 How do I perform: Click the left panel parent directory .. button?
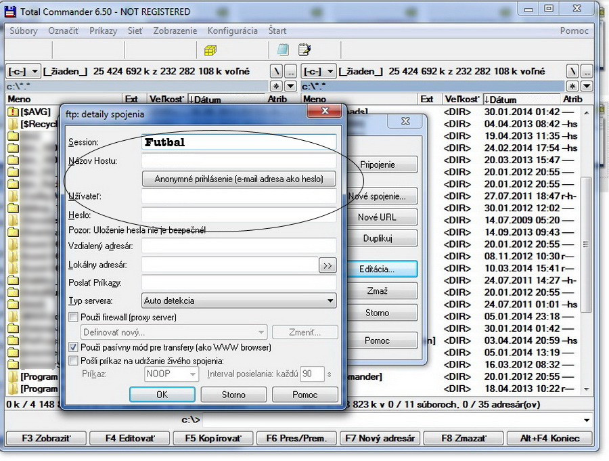pos(290,71)
